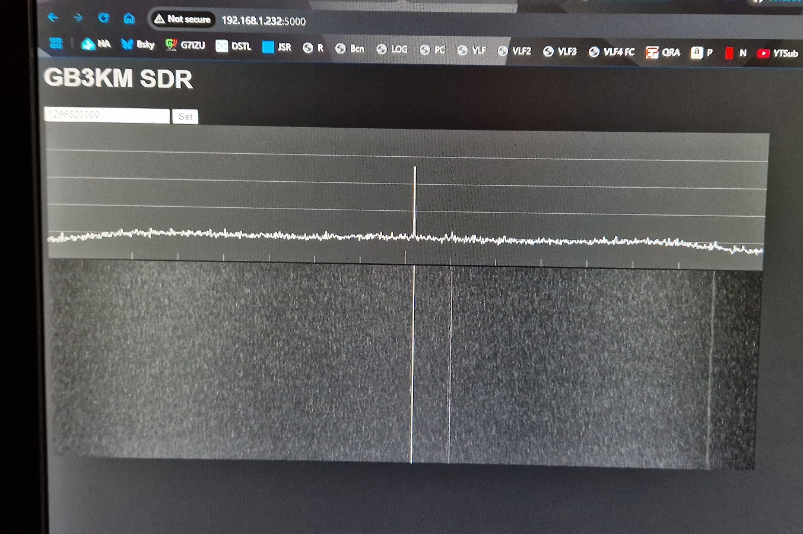
Task: Go forward using the browser forward arrow
Action: tap(78, 18)
